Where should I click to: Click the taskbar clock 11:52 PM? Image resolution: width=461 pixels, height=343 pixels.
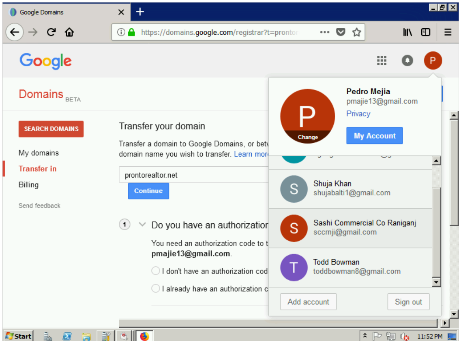coord(429,336)
